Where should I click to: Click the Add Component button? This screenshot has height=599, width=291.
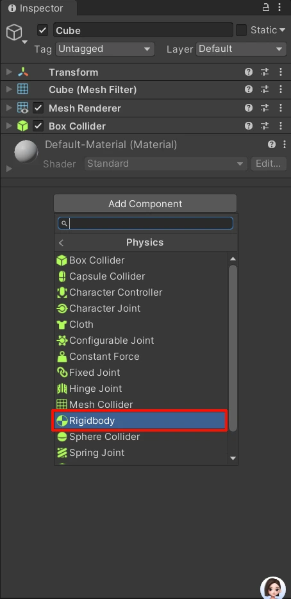tap(145, 203)
